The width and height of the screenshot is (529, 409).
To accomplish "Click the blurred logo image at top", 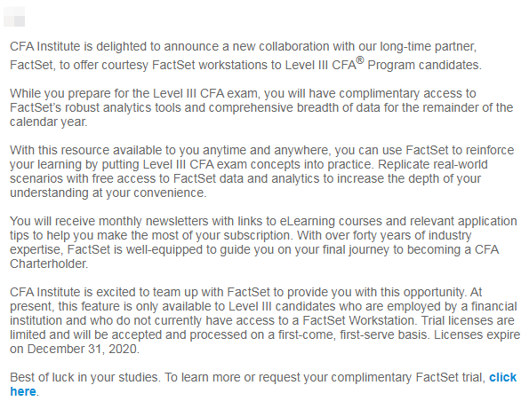I will (x=14, y=16).
